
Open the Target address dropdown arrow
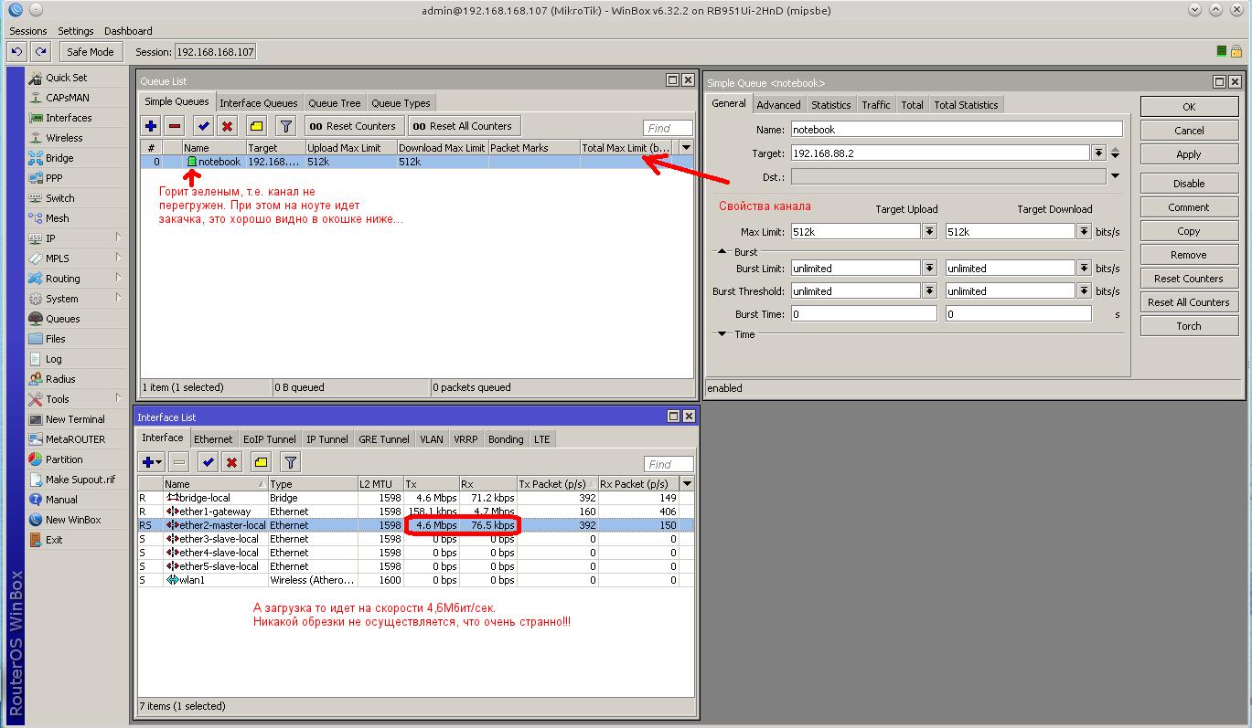point(1099,153)
